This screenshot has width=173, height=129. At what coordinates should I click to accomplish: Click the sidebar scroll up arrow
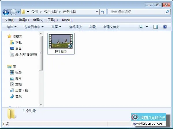41,33
